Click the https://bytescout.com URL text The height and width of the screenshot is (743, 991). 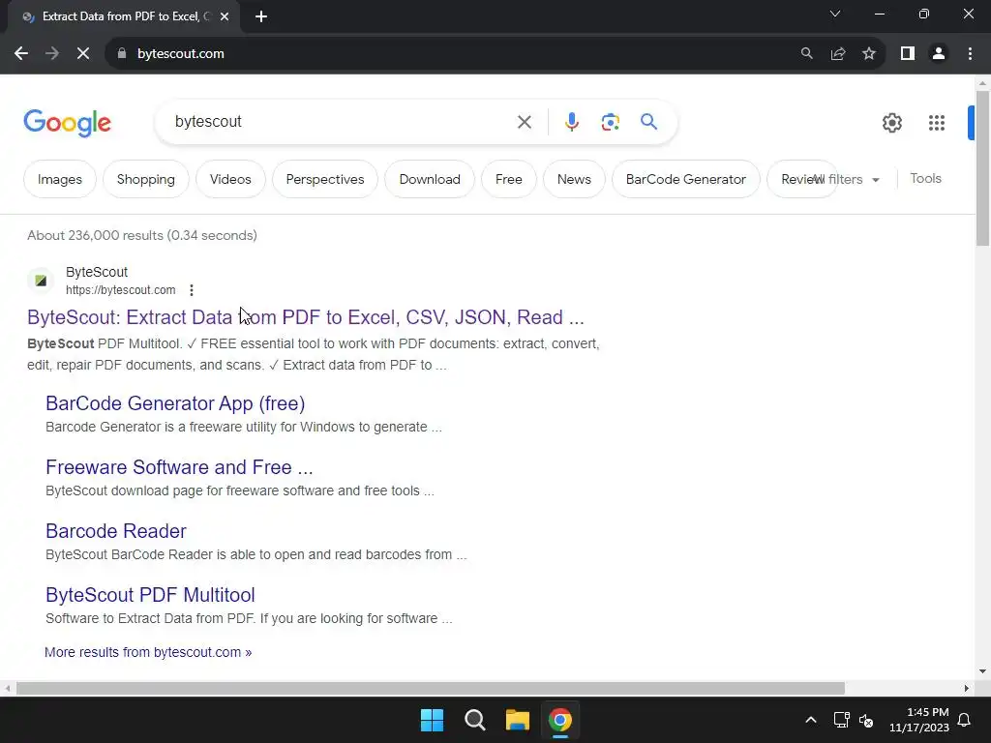[x=121, y=290]
